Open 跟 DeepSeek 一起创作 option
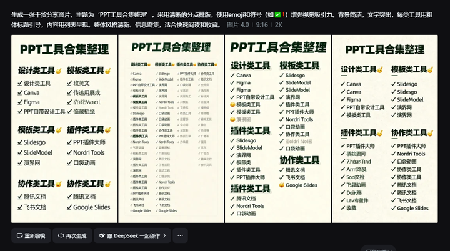Image resolution: width=450 pixels, height=251 pixels. [x=132, y=235]
